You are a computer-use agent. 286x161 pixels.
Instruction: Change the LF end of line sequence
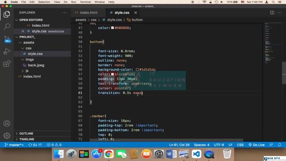[231, 145]
